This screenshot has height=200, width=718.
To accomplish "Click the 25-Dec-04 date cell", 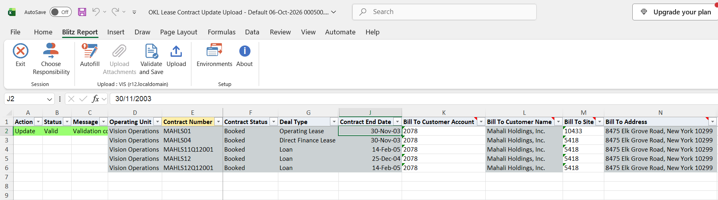I will [x=370, y=158].
